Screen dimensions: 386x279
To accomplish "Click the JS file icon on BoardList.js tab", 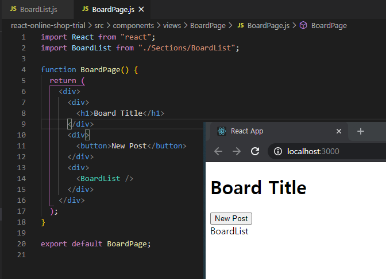I will point(13,9).
